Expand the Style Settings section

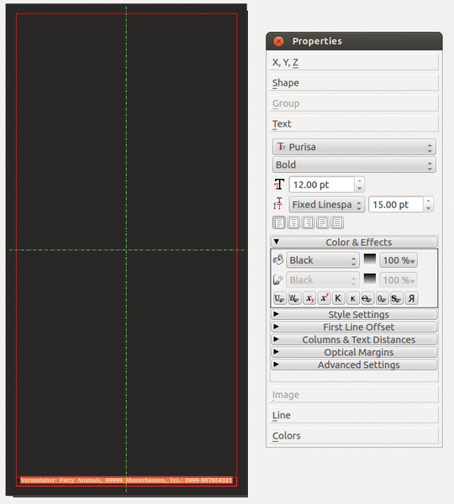tap(354, 314)
